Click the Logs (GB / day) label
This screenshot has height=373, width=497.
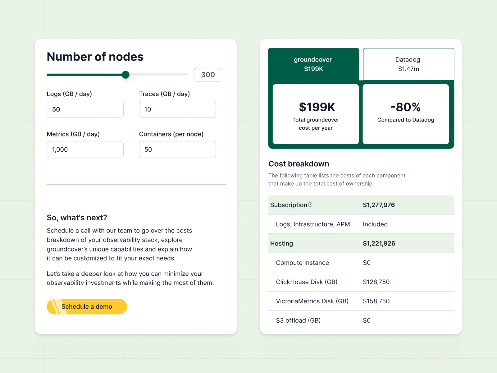pos(69,94)
